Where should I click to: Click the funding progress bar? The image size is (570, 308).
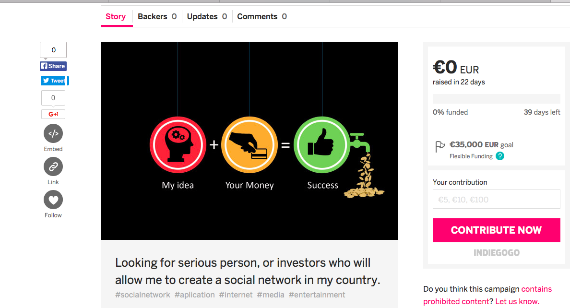tap(496, 99)
